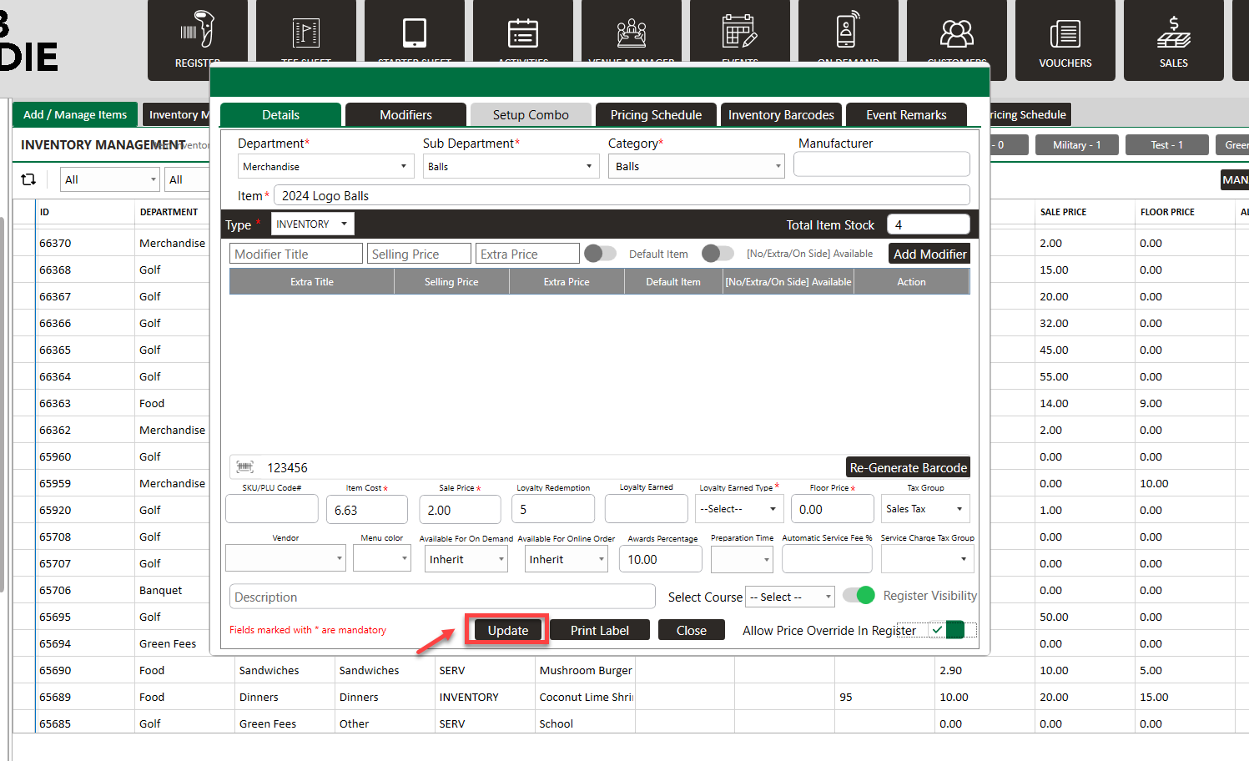Viewport: 1249px width, 761px height.
Task: Open the Register barcode scanner icon
Action: (x=198, y=33)
